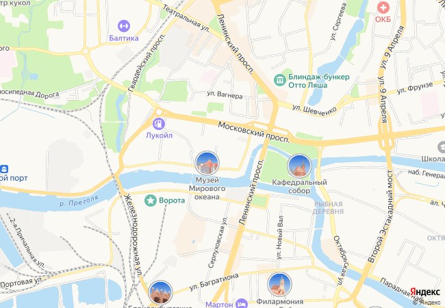Click the Балтика fitness marker icon

coord(124,26)
